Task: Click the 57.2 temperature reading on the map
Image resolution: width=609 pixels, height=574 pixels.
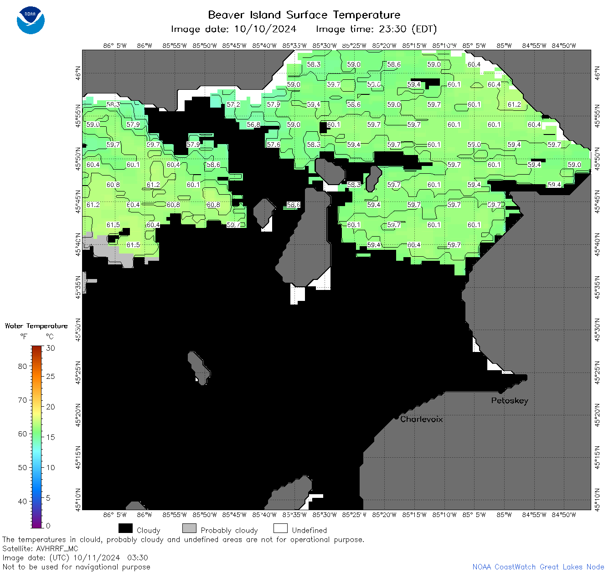Action: pos(233,104)
